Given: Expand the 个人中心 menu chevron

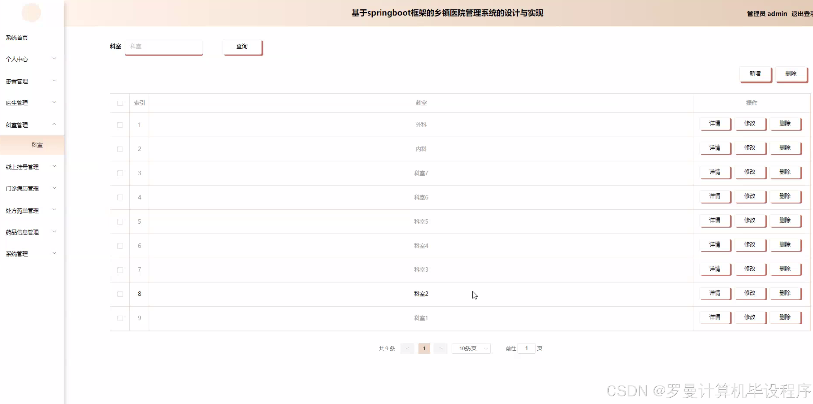Looking at the screenshot, I should (x=54, y=59).
